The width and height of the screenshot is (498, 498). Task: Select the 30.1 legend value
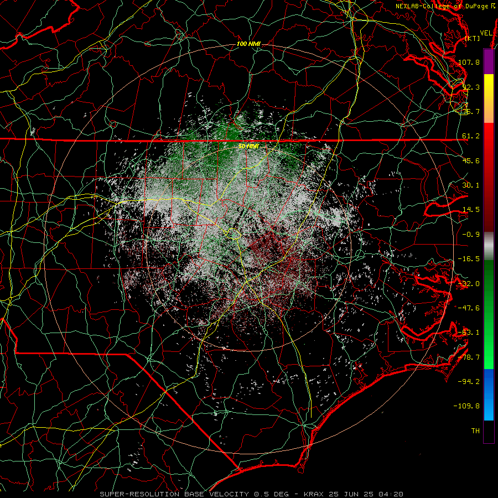(471, 185)
